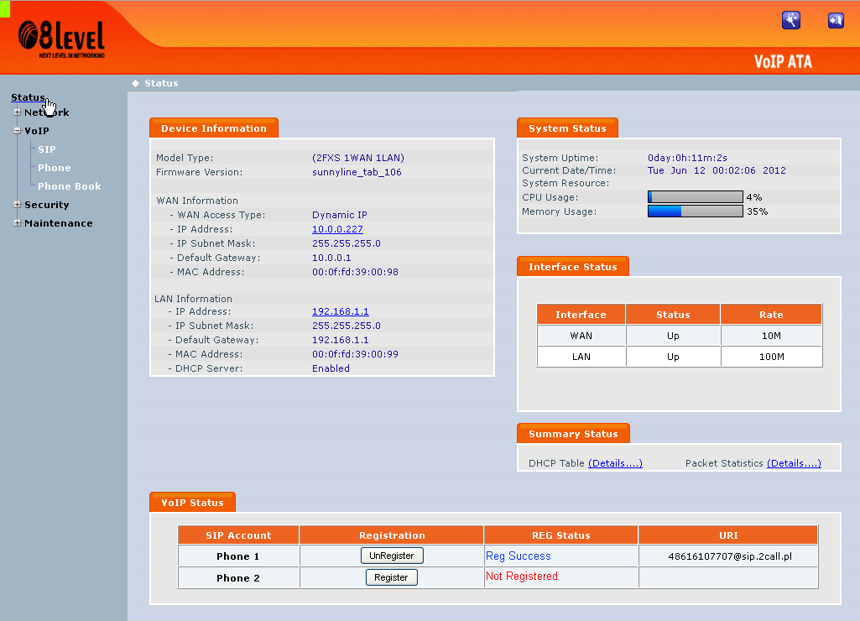
Task: Click the Phone 1 URI cell
Action: 727,556
